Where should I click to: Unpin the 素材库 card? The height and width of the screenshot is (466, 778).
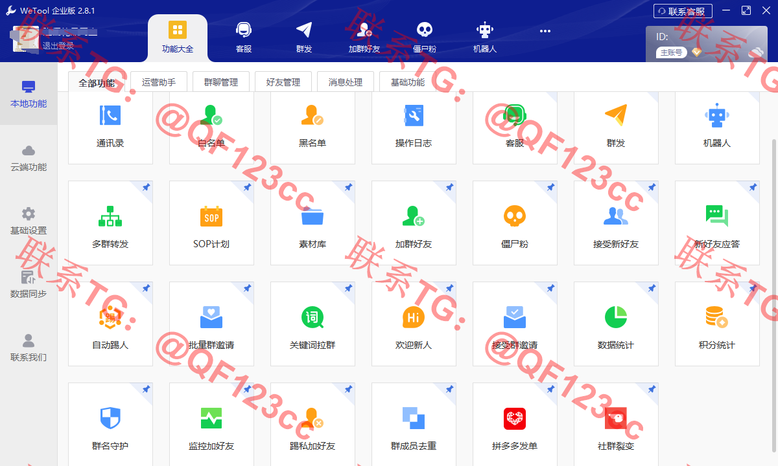pyautogui.click(x=348, y=187)
